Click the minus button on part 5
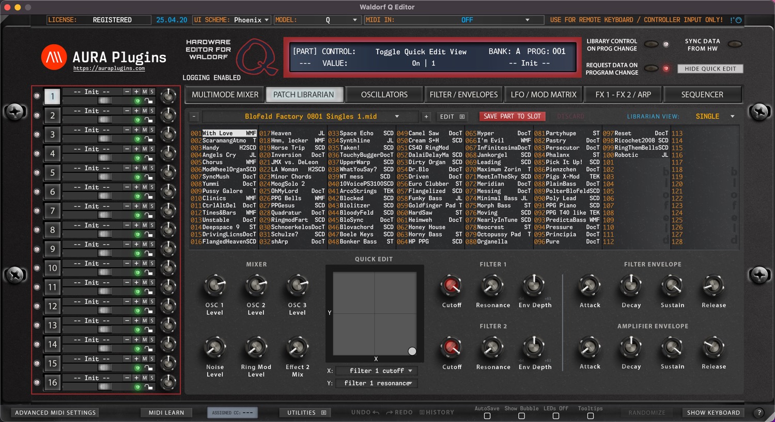The width and height of the screenshot is (775, 422). pos(127,168)
